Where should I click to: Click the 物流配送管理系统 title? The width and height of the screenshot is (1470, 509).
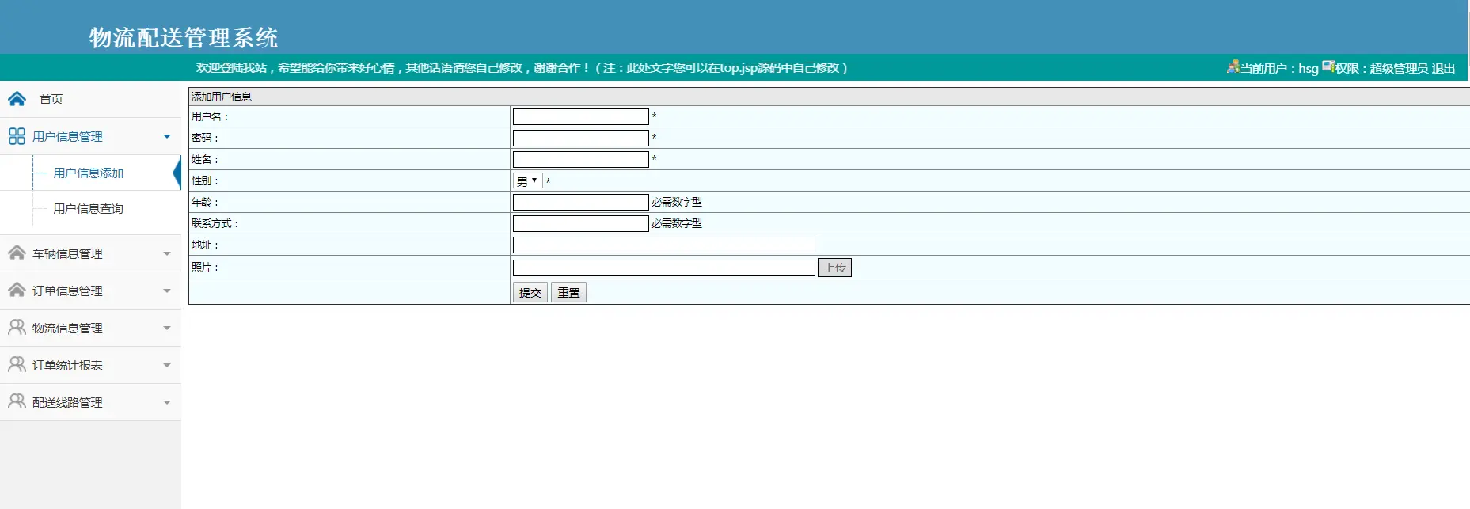184,37
